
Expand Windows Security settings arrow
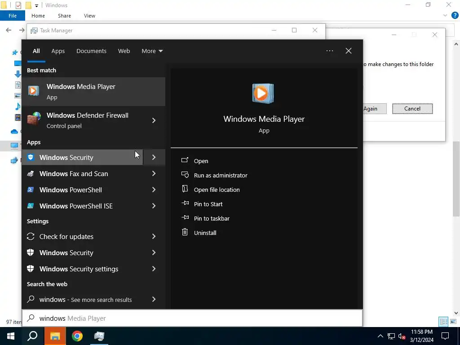(154, 269)
